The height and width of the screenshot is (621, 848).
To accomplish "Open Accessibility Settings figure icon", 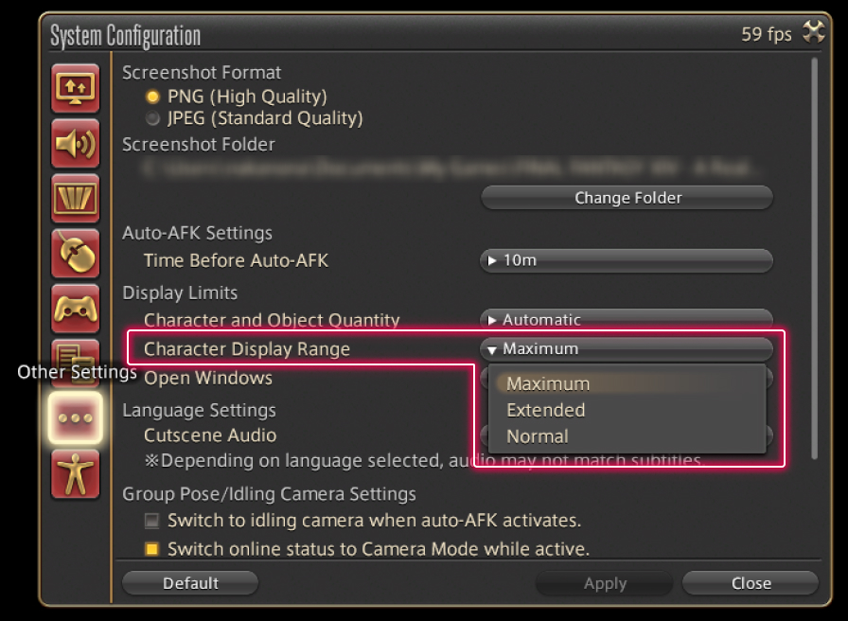I will coord(76,472).
